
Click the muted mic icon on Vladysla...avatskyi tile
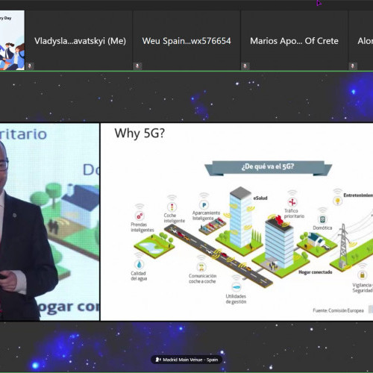[x=30, y=66]
